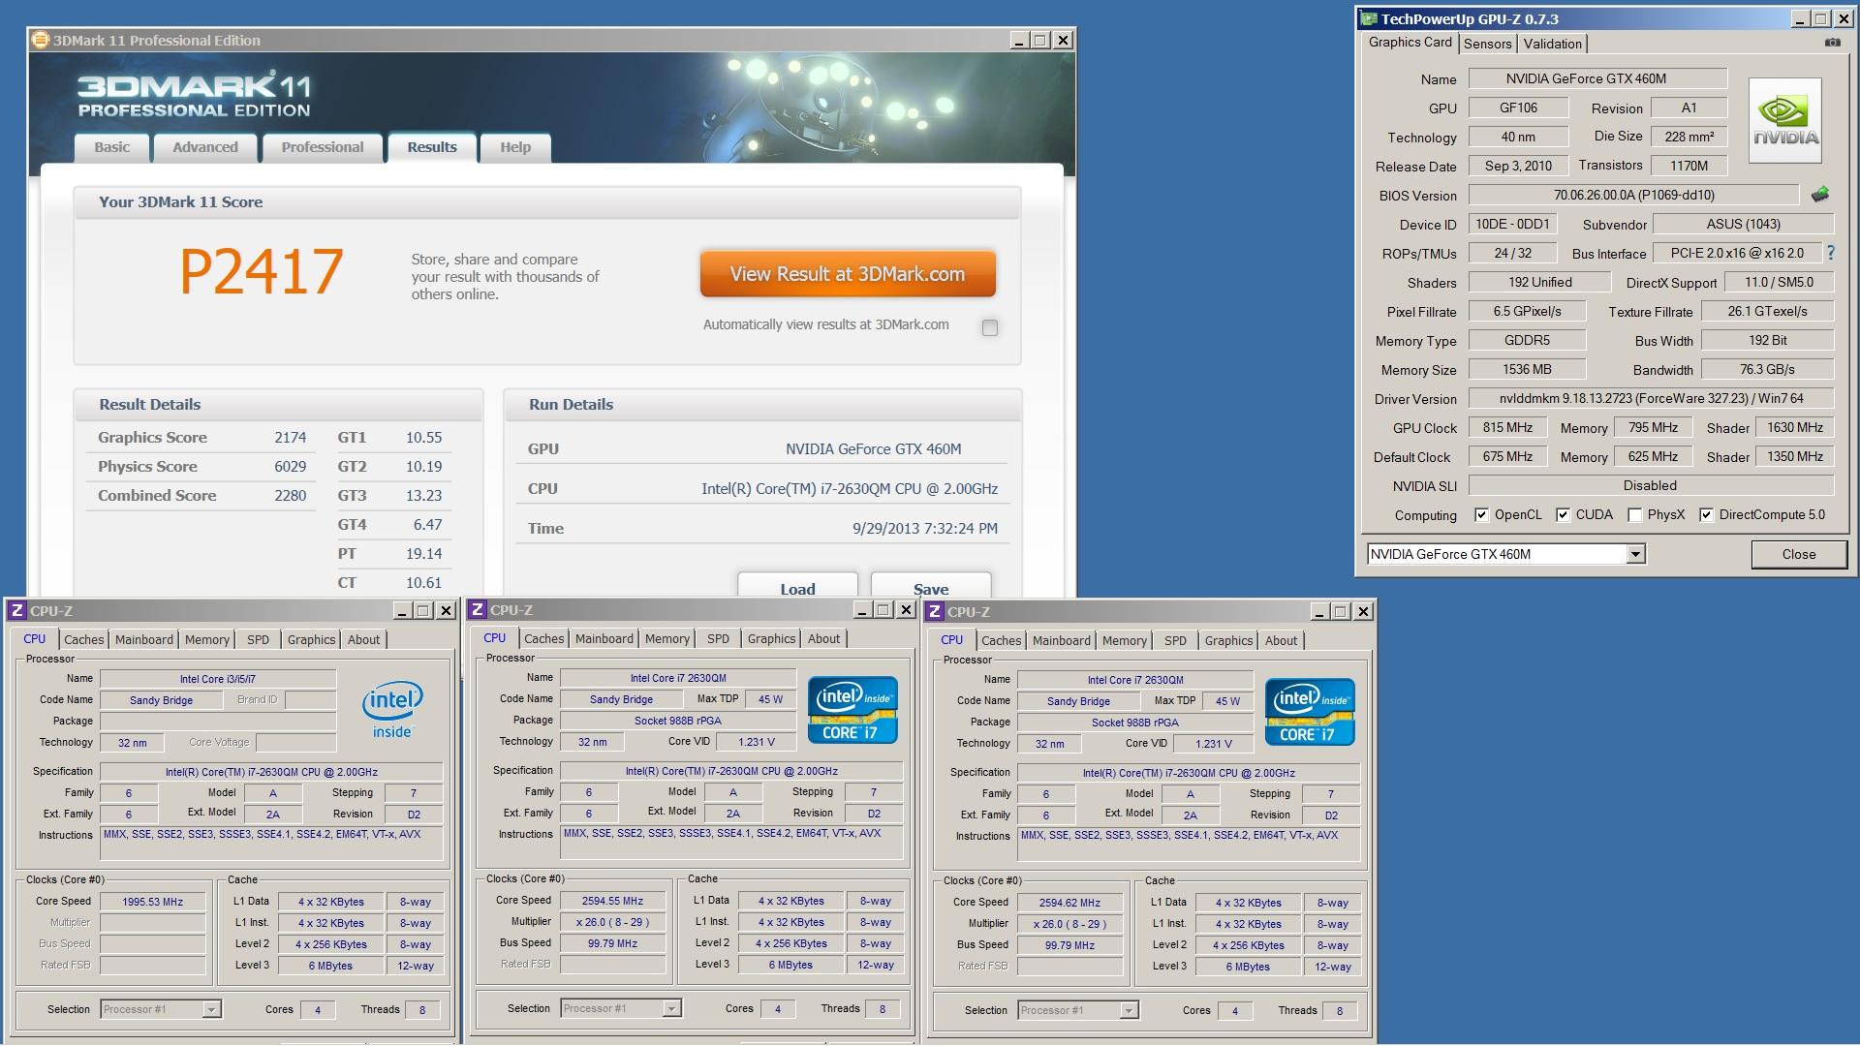Open Memory tab in middle CPU-Z window

click(x=667, y=638)
